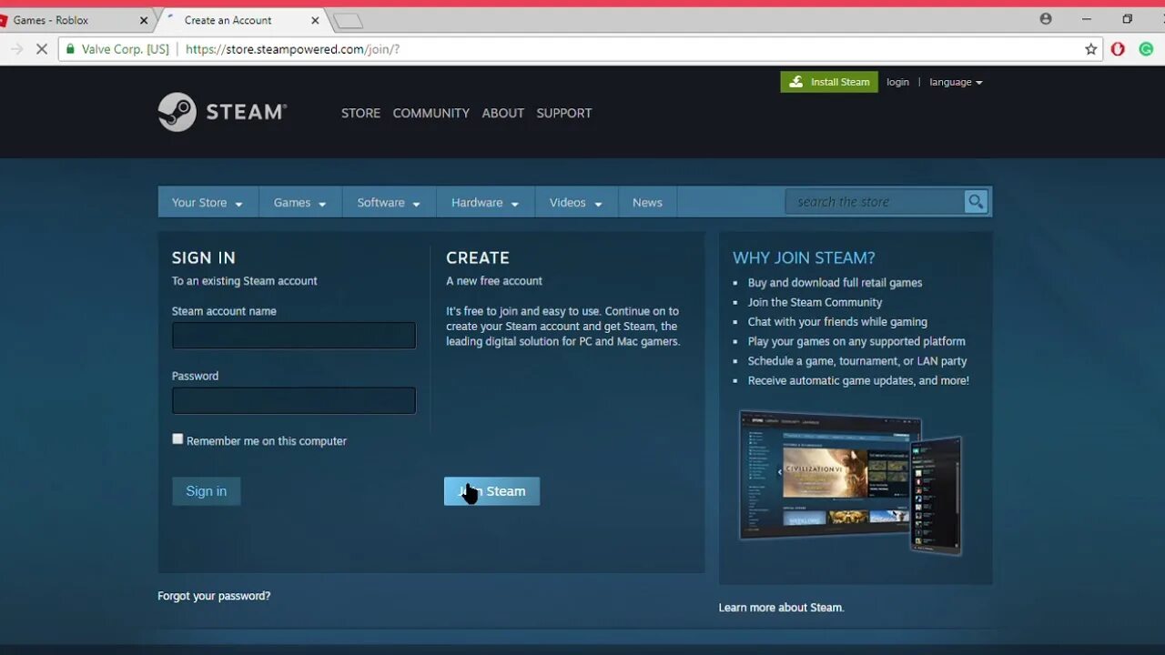Click the Steam client preview image
The height and width of the screenshot is (655, 1165).
click(x=850, y=482)
